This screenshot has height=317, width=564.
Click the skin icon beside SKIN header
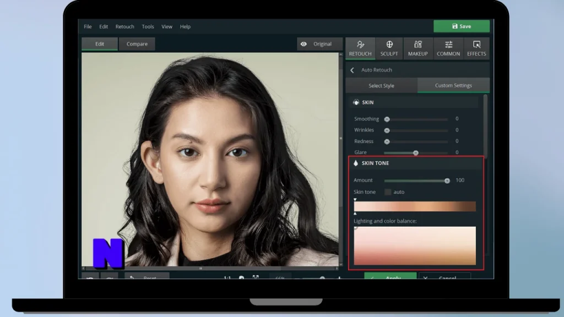click(356, 102)
